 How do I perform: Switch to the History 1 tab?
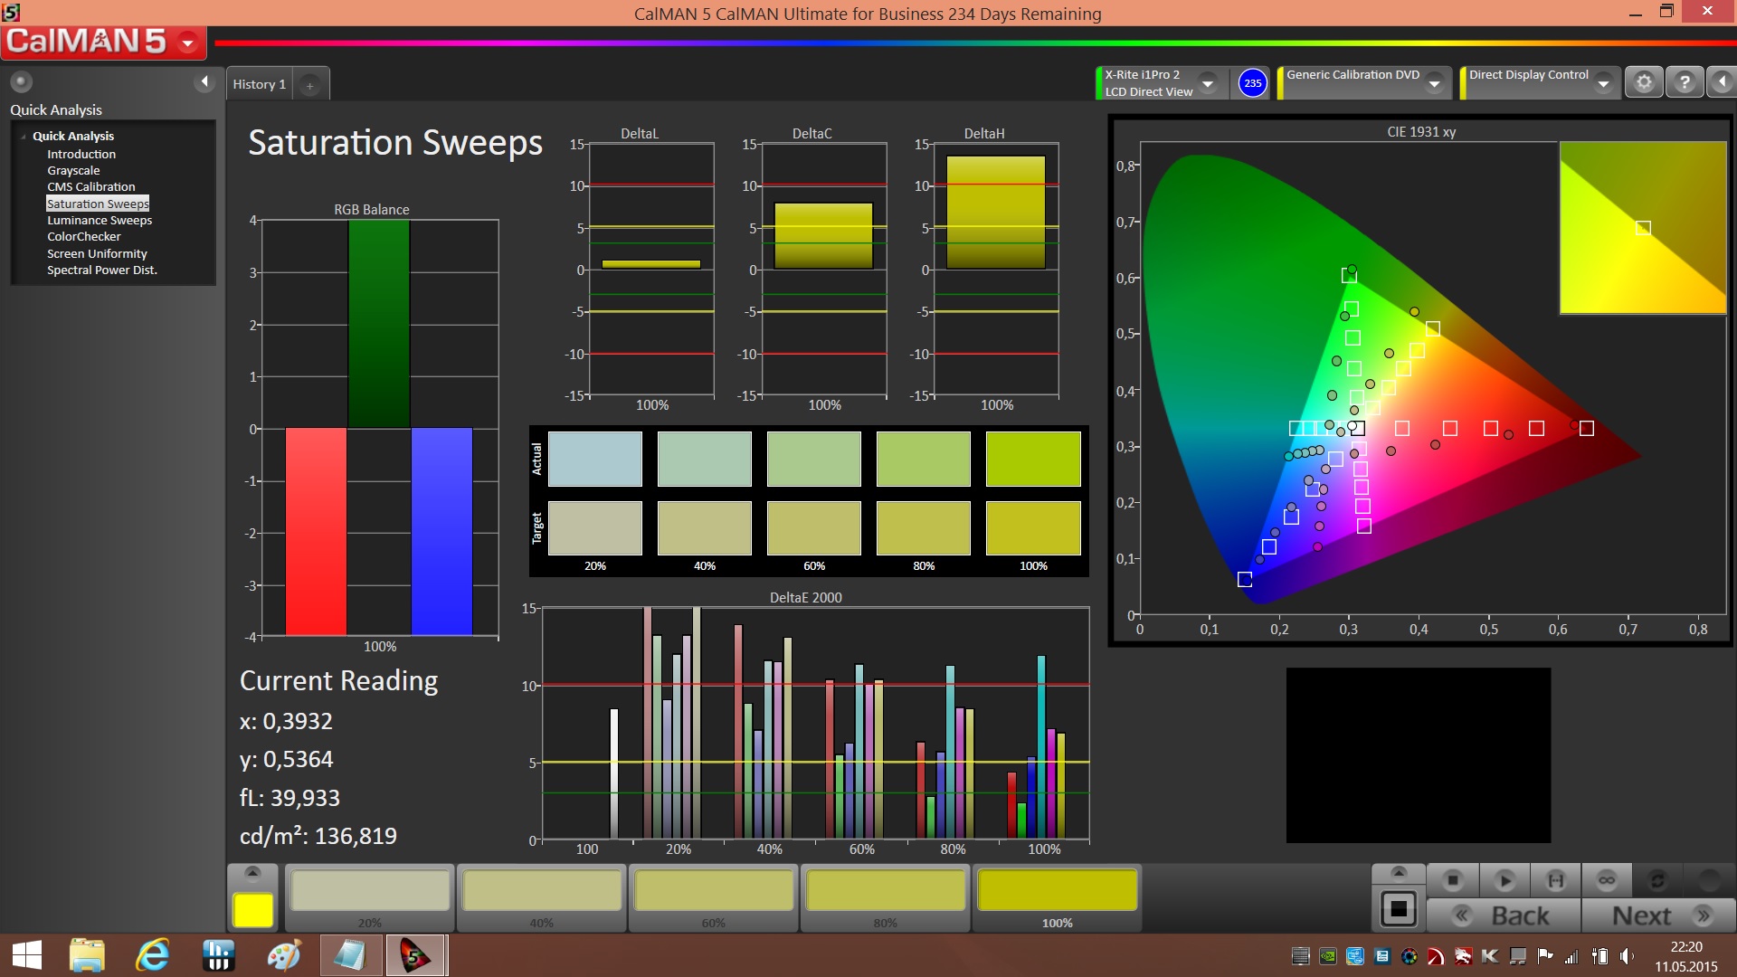pyautogui.click(x=259, y=84)
